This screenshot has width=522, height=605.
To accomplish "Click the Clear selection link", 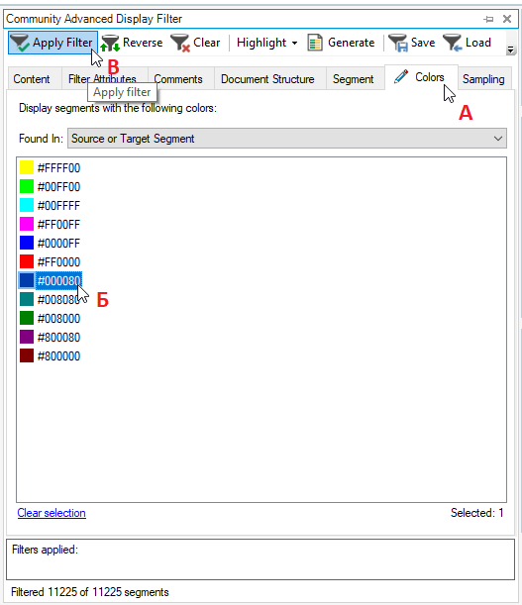I will click(x=52, y=513).
